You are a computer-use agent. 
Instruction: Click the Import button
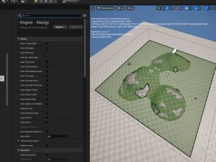pyautogui.click(x=76, y=27)
